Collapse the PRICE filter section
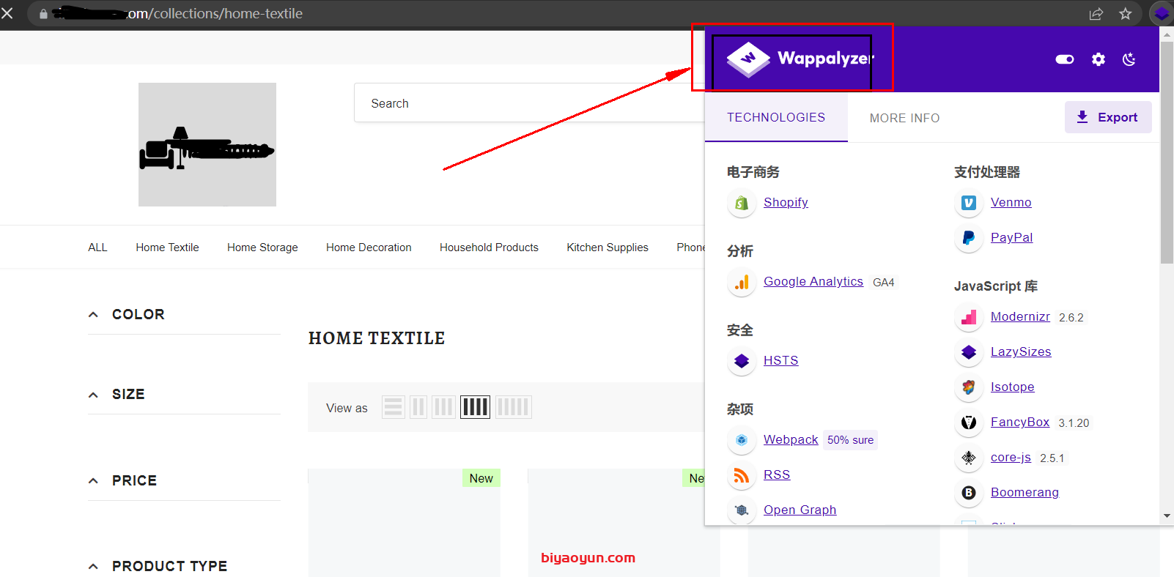The width and height of the screenshot is (1174, 577). coord(93,481)
